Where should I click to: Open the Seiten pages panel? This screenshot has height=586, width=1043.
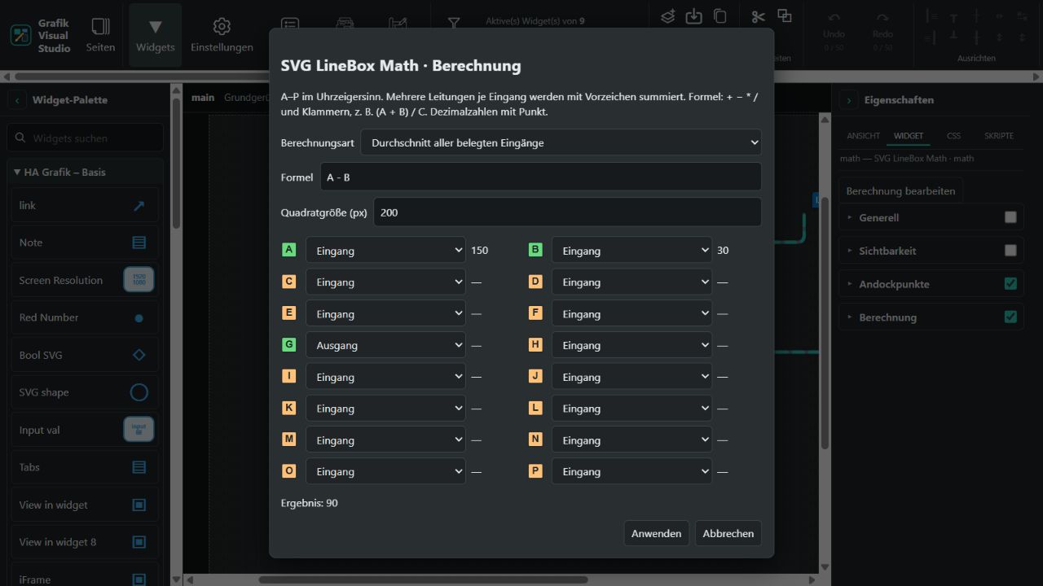click(100, 34)
